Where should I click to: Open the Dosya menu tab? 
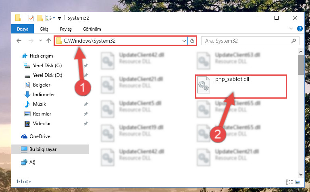click(x=23, y=29)
